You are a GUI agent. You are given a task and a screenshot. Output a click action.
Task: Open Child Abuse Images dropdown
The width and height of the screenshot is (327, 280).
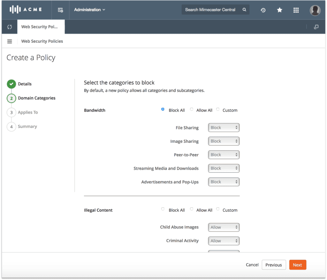click(x=224, y=227)
